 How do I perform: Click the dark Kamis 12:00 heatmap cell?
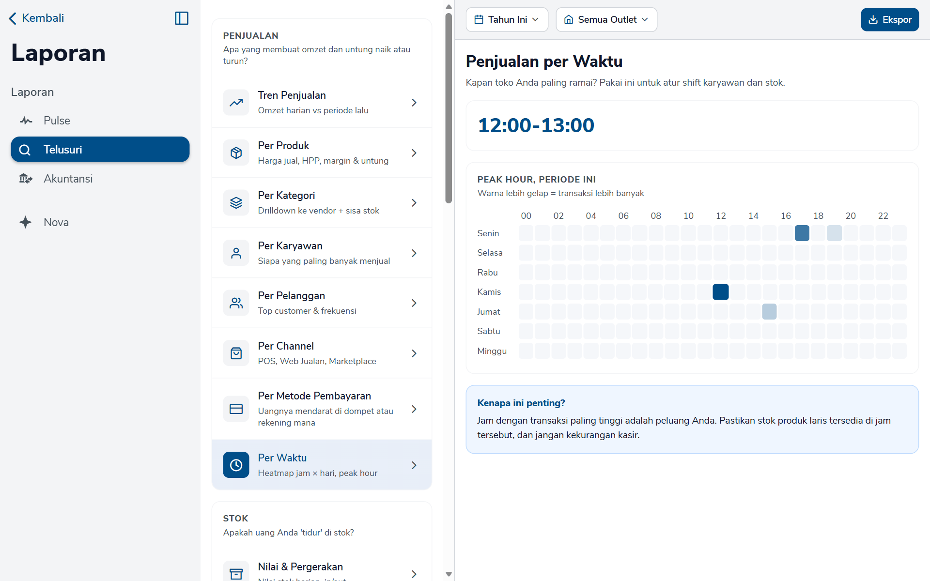click(x=721, y=292)
